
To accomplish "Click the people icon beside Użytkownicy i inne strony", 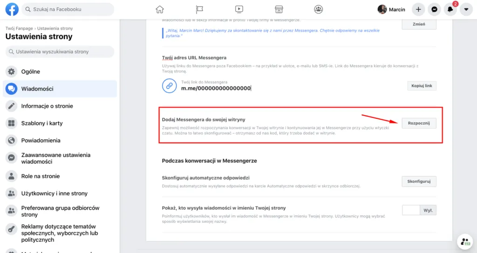I will tap(11, 194).
